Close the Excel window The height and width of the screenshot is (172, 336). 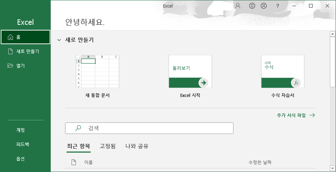327,6
